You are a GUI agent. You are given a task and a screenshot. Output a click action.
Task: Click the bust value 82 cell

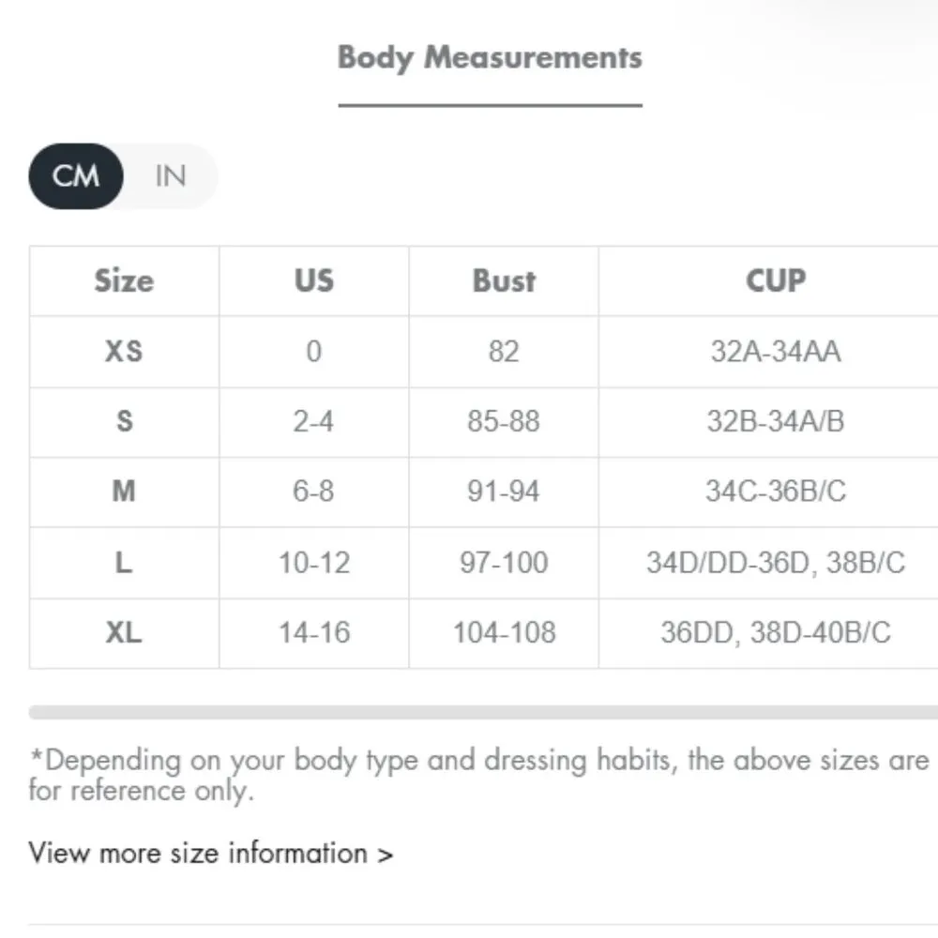(x=504, y=352)
